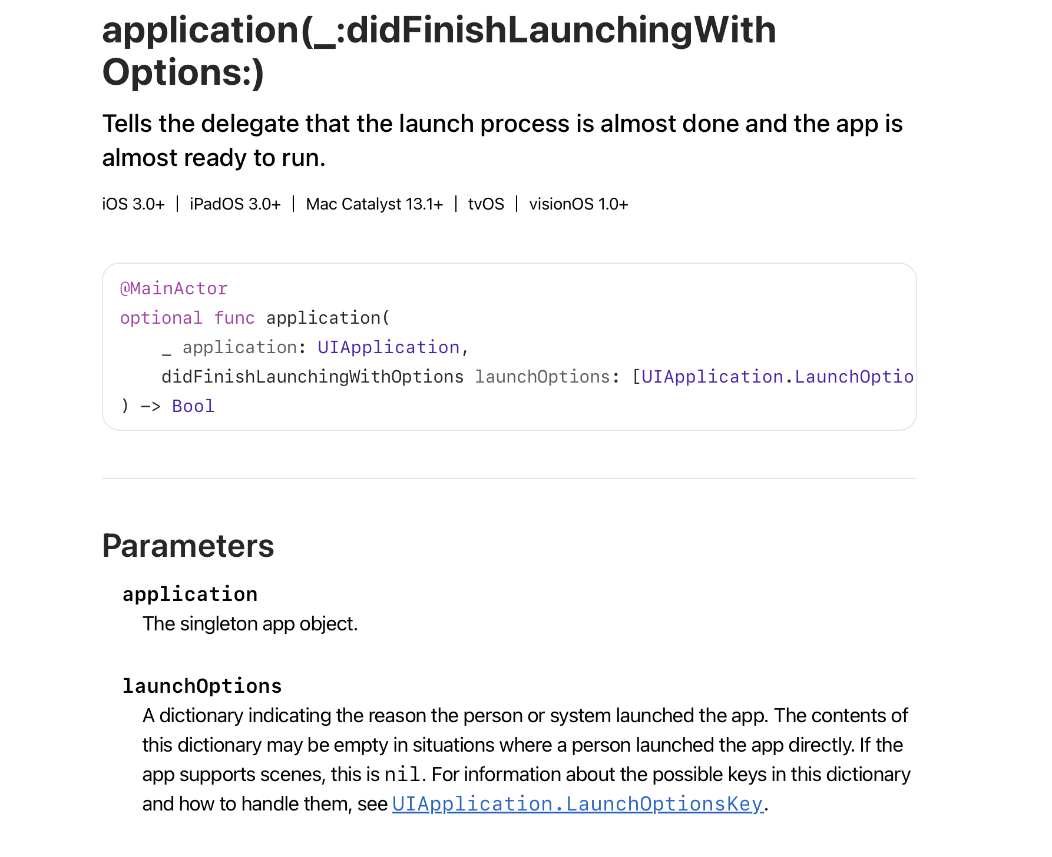Click the Bool return type link

point(193,406)
